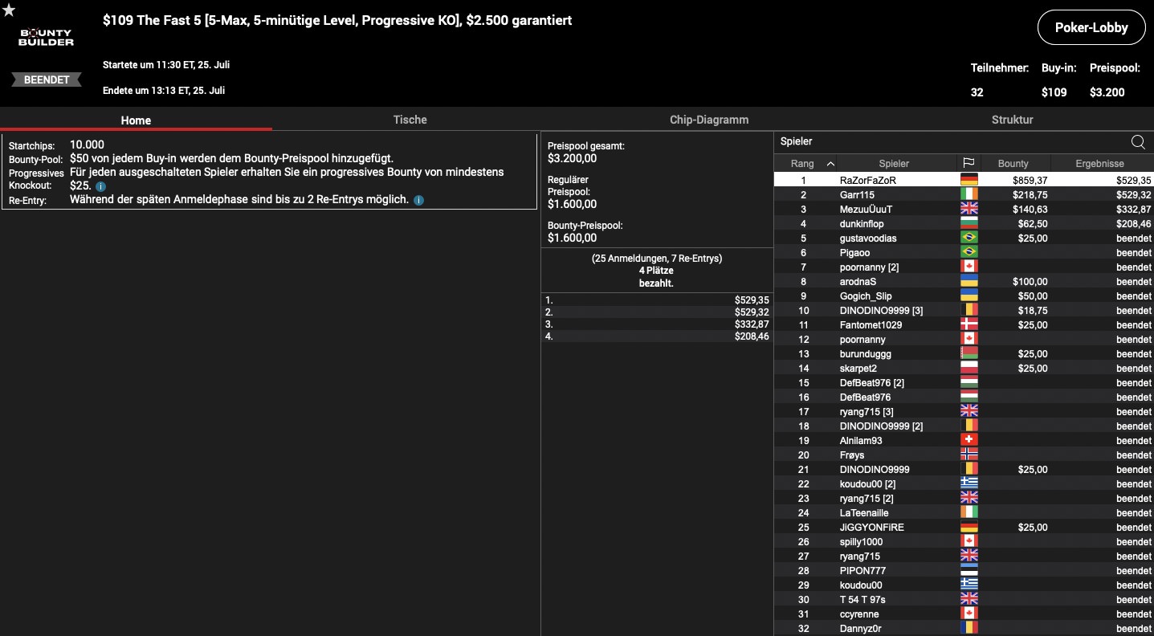Click the favorite star icon
The height and width of the screenshot is (636, 1154).
(9, 10)
